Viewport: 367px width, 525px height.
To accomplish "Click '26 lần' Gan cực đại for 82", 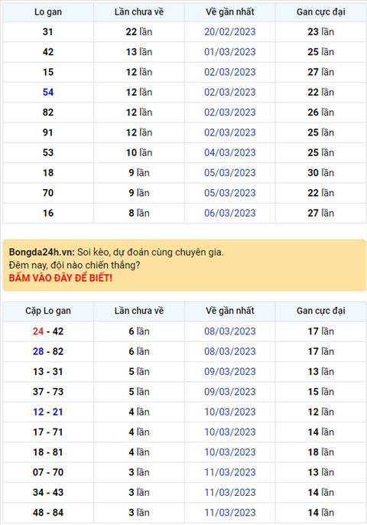I will [x=321, y=112].
